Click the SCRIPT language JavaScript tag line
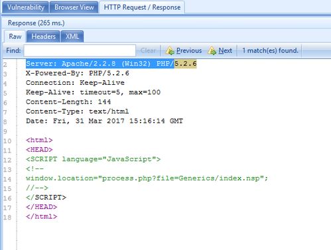The image size is (331, 250). [x=93, y=159]
